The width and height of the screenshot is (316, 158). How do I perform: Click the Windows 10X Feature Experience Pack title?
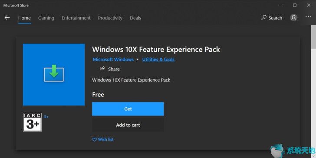coord(156,49)
